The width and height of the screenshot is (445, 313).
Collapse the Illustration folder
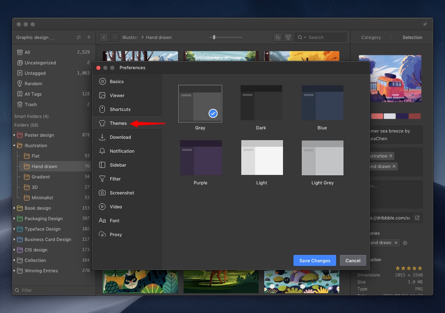tap(15, 145)
